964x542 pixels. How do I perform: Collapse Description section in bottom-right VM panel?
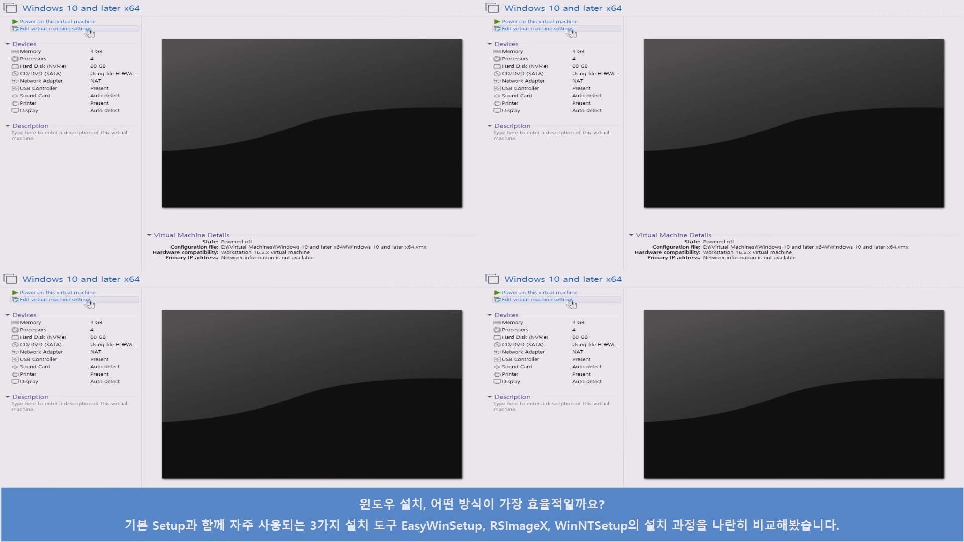(x=490, y=397)
